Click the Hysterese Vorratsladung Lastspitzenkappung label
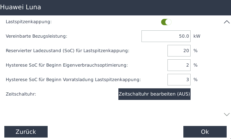 [x=73, y=80]
